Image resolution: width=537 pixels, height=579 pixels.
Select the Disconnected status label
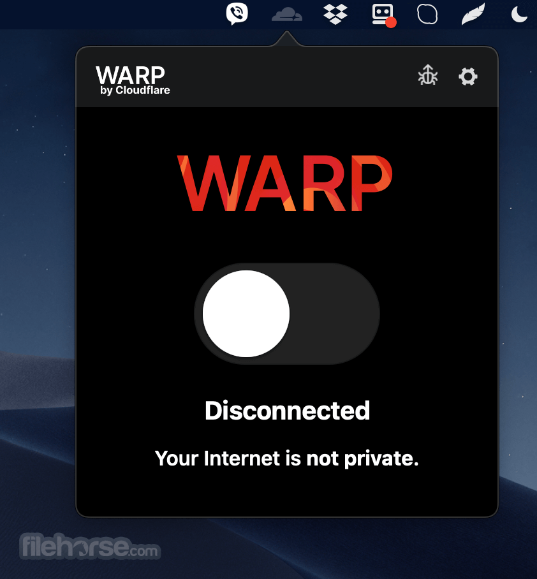[x=288, y=410]
